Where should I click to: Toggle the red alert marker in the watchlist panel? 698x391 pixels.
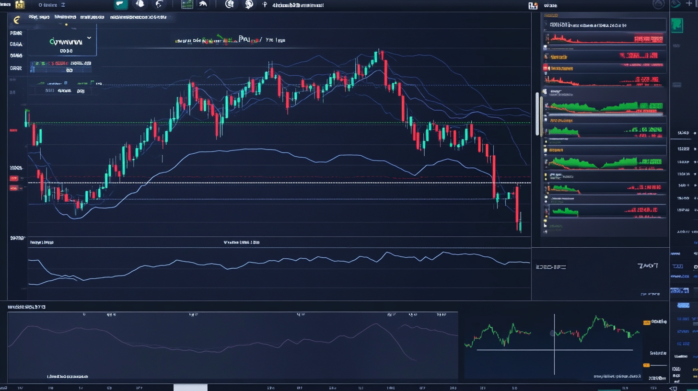[545, 68]
